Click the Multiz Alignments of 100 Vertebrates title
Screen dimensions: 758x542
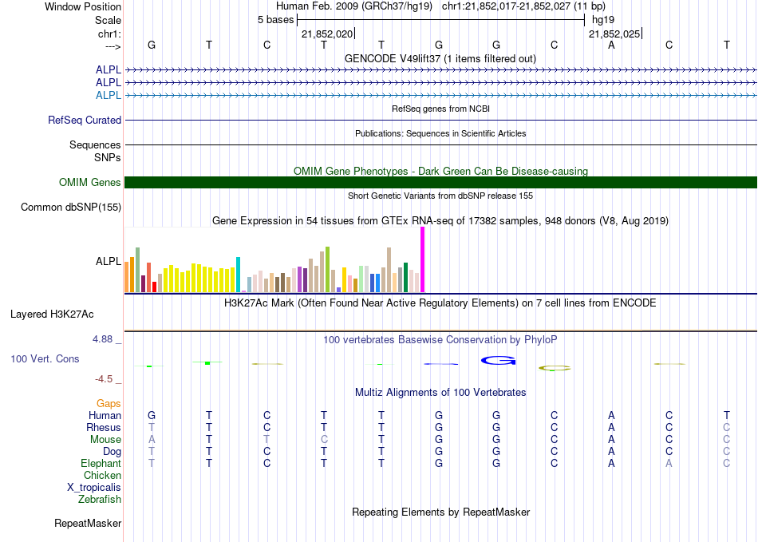[440, 392]
